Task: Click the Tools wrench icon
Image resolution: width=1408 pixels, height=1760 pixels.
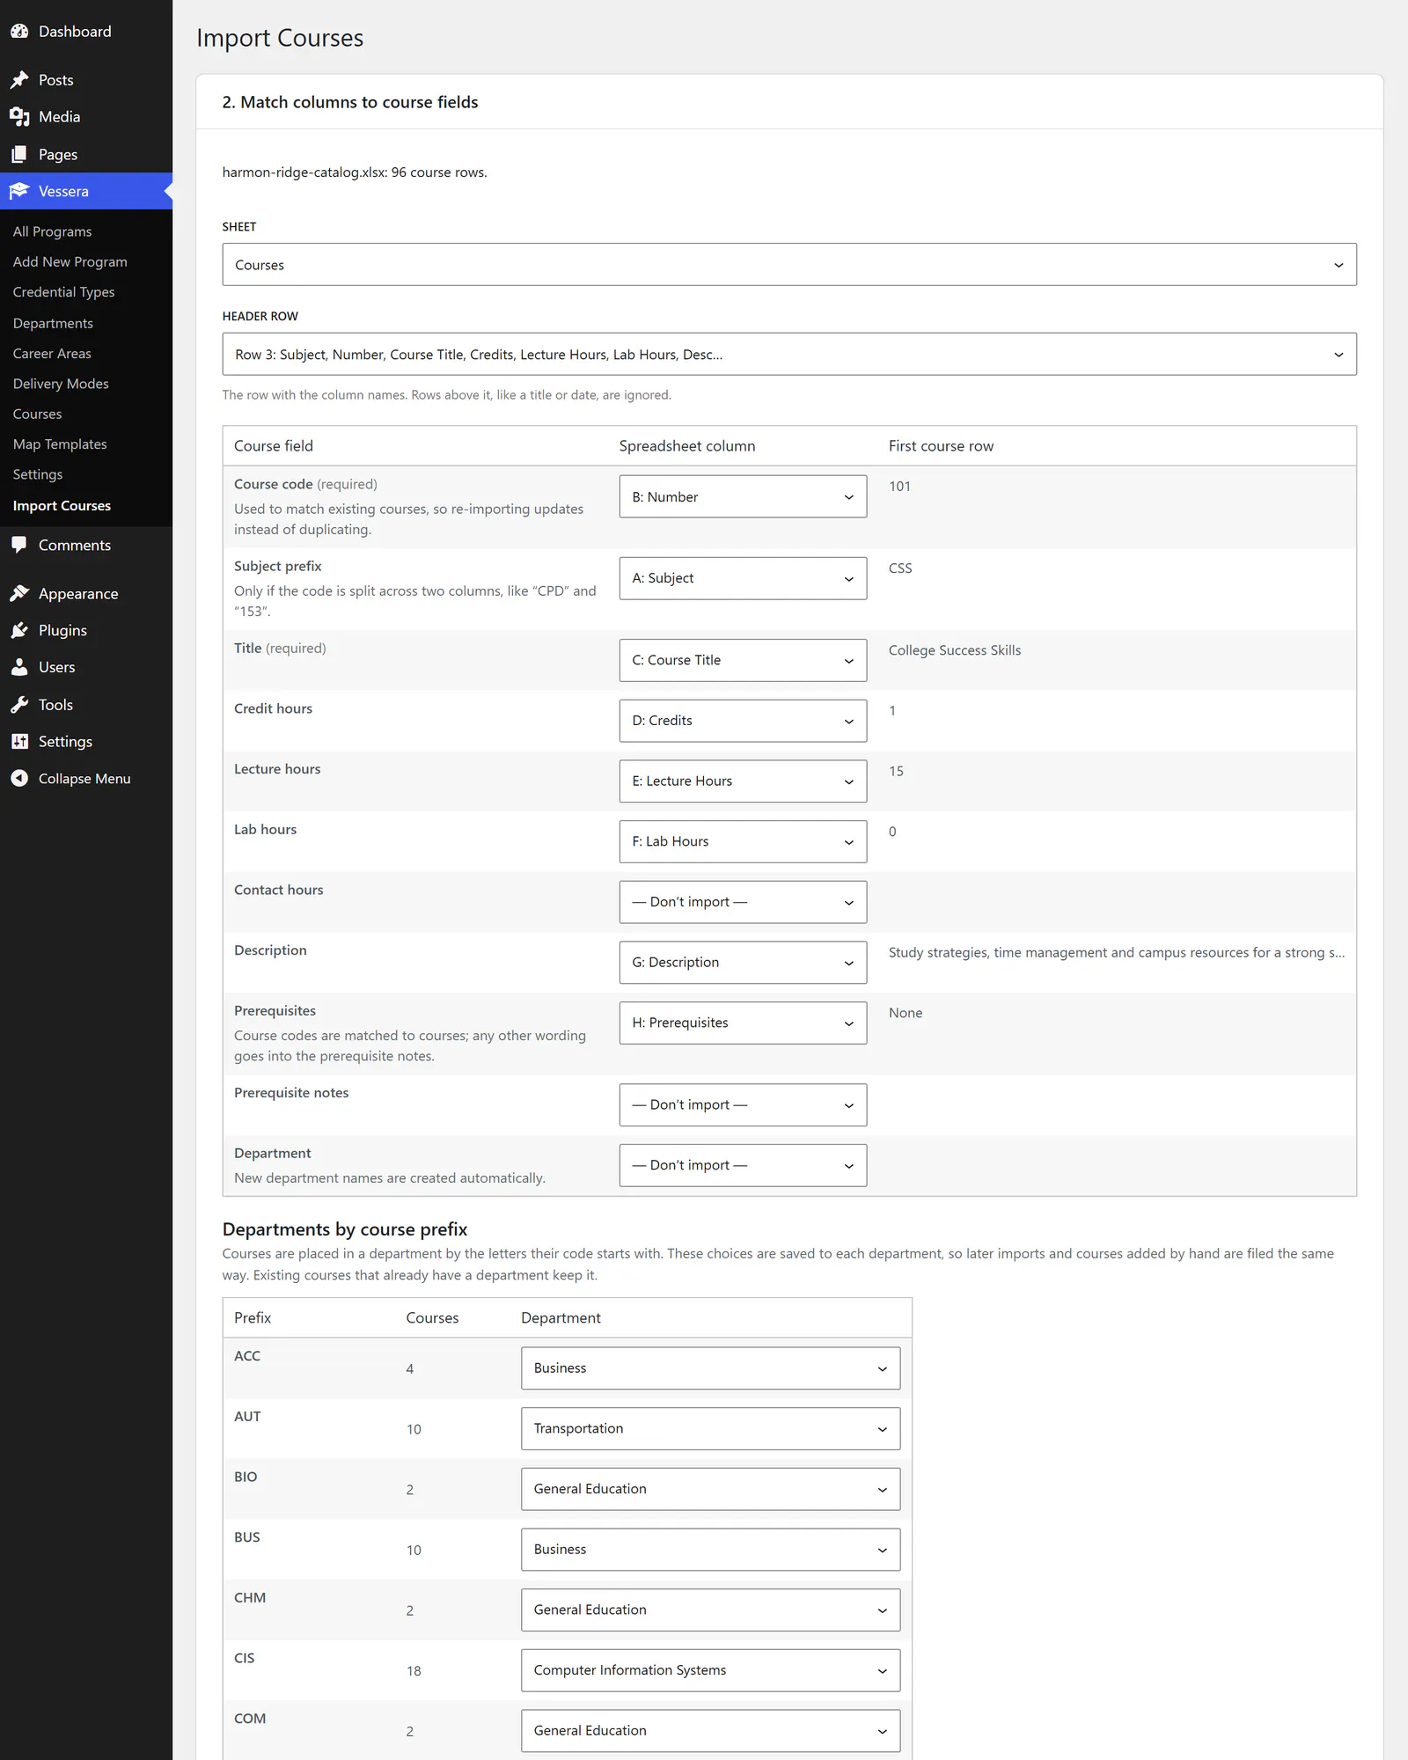Action: tap(19, 705)
